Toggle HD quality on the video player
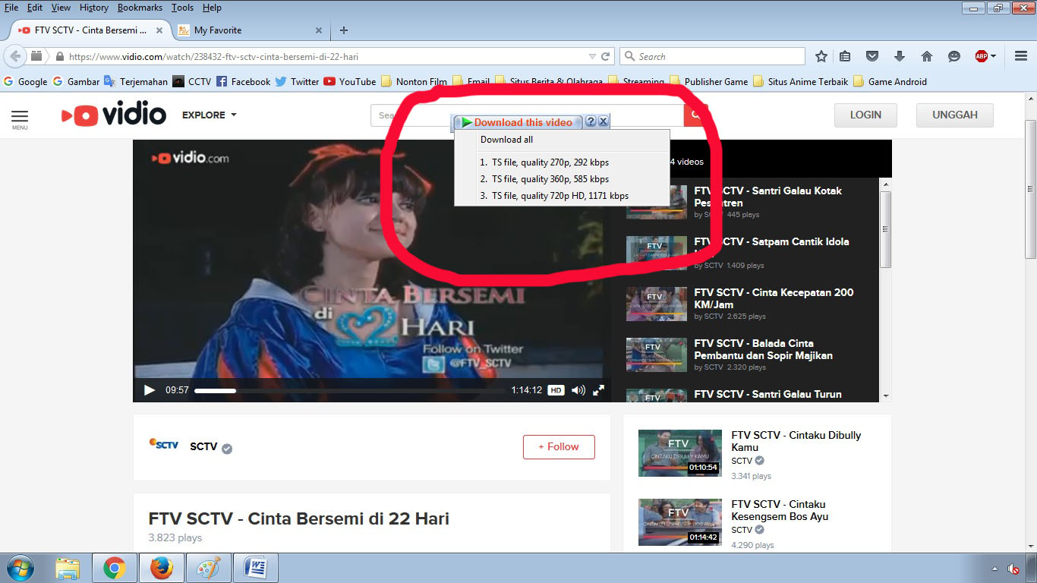This screenshot has width=1037, height=583. click(556, 390)
